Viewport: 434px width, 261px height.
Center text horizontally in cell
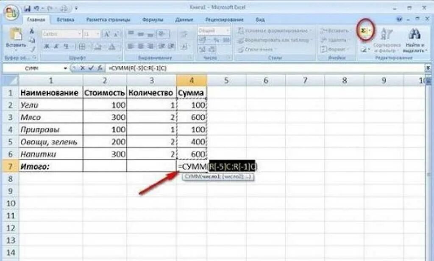[141, 46]
